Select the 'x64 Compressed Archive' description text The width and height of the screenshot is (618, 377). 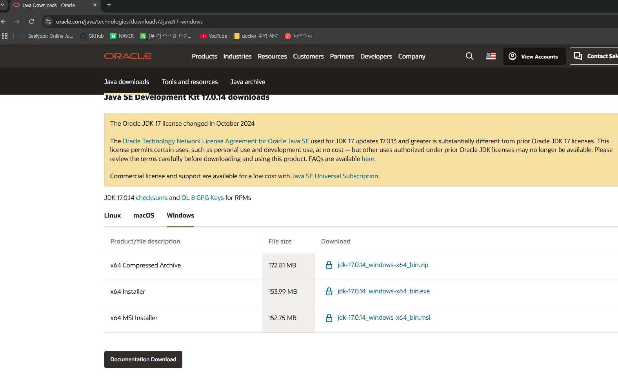(145, 265)
